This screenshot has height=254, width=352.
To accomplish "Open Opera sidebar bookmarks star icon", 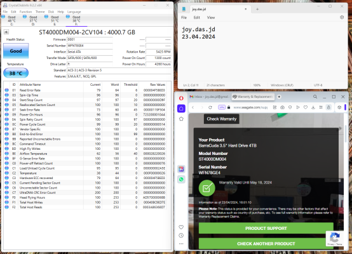I will pyautogui.click(x=181, y=119).
